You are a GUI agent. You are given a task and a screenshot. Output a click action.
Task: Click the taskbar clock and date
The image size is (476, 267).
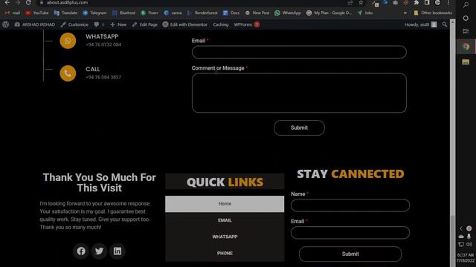pos(466,257)
